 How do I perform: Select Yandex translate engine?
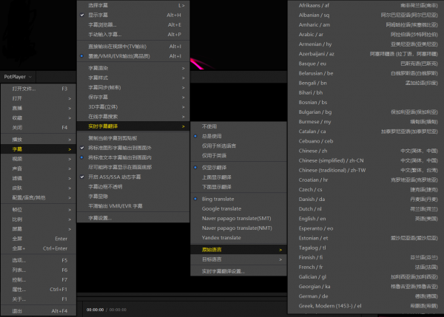(x=239, y=237)
